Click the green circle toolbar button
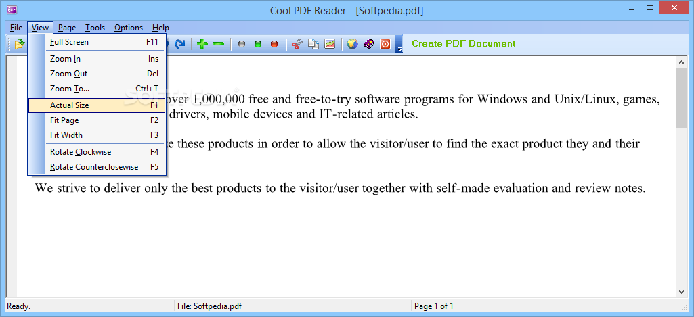Image resolution: width=694 pixels, height=317 pixels. pos(257,44)
